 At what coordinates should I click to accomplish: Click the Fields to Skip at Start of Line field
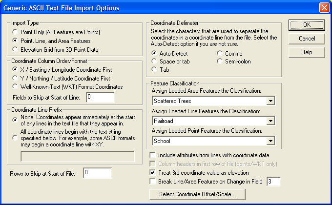100,98
